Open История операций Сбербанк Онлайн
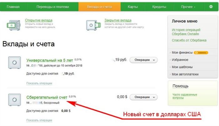219x126 pixels. pyautogui.click(x=186, y=32)
